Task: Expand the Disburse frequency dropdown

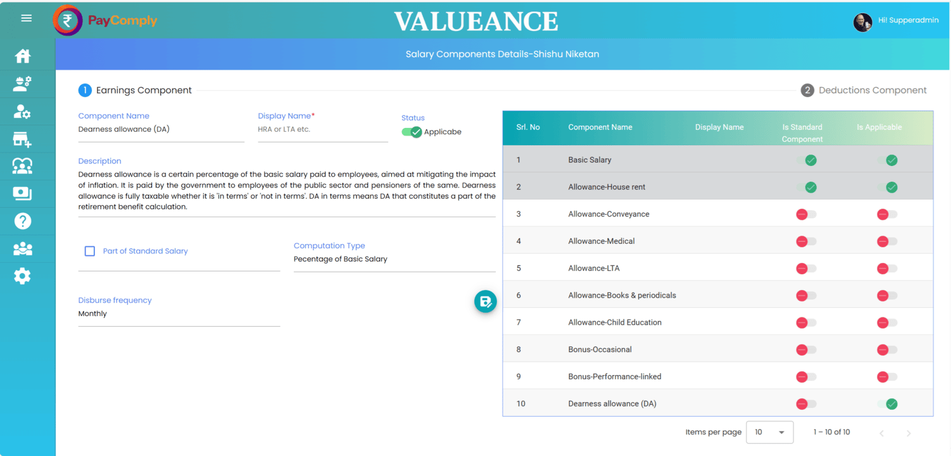Action: pyautogui.click(x=179, y=314)
